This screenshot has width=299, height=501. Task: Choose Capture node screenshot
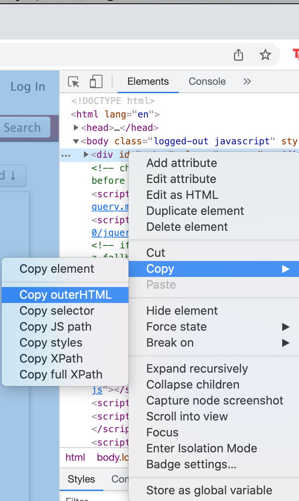215,400
